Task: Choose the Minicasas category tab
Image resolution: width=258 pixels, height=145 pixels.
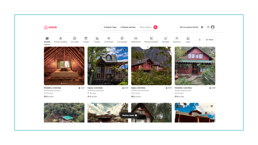Action: [166, 40]
